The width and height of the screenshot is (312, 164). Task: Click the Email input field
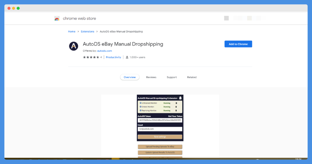[x=160, y=129]
